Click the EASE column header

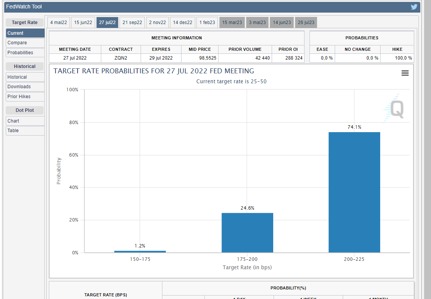pyautogui.click(x=322, y=50)
